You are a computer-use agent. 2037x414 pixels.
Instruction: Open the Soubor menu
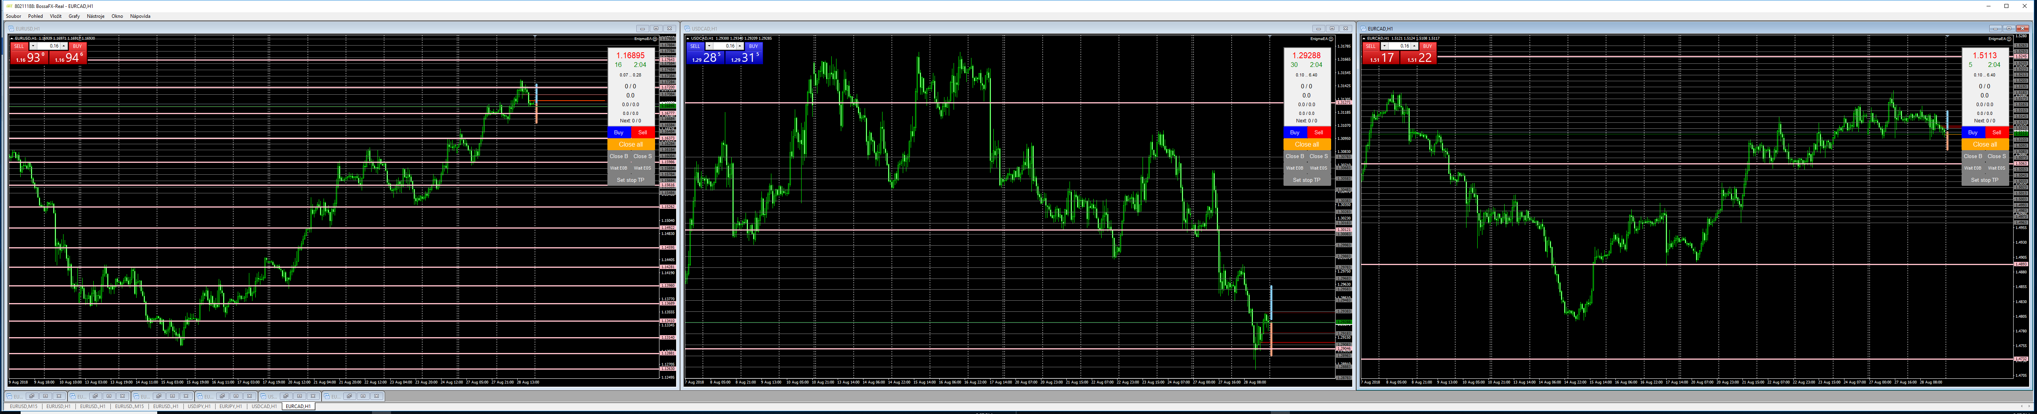13,16
